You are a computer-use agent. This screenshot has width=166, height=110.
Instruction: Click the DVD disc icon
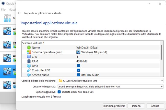(29, 66)
